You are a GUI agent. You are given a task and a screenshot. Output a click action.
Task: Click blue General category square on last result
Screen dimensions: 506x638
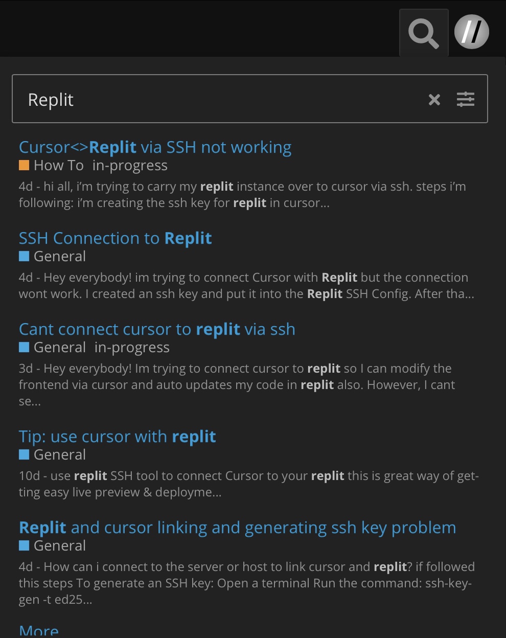pos(24,545)
